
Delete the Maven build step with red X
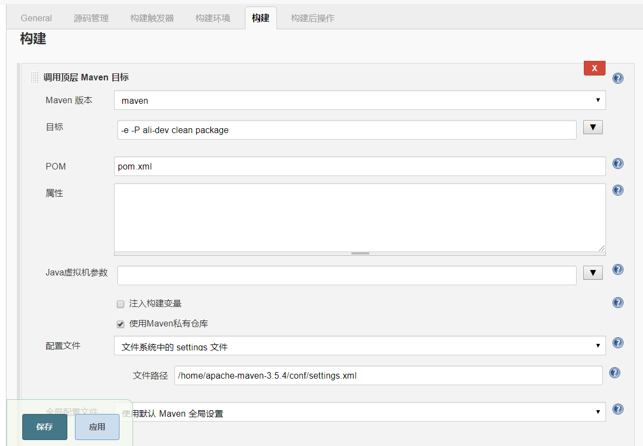click(x=594, y=68)
